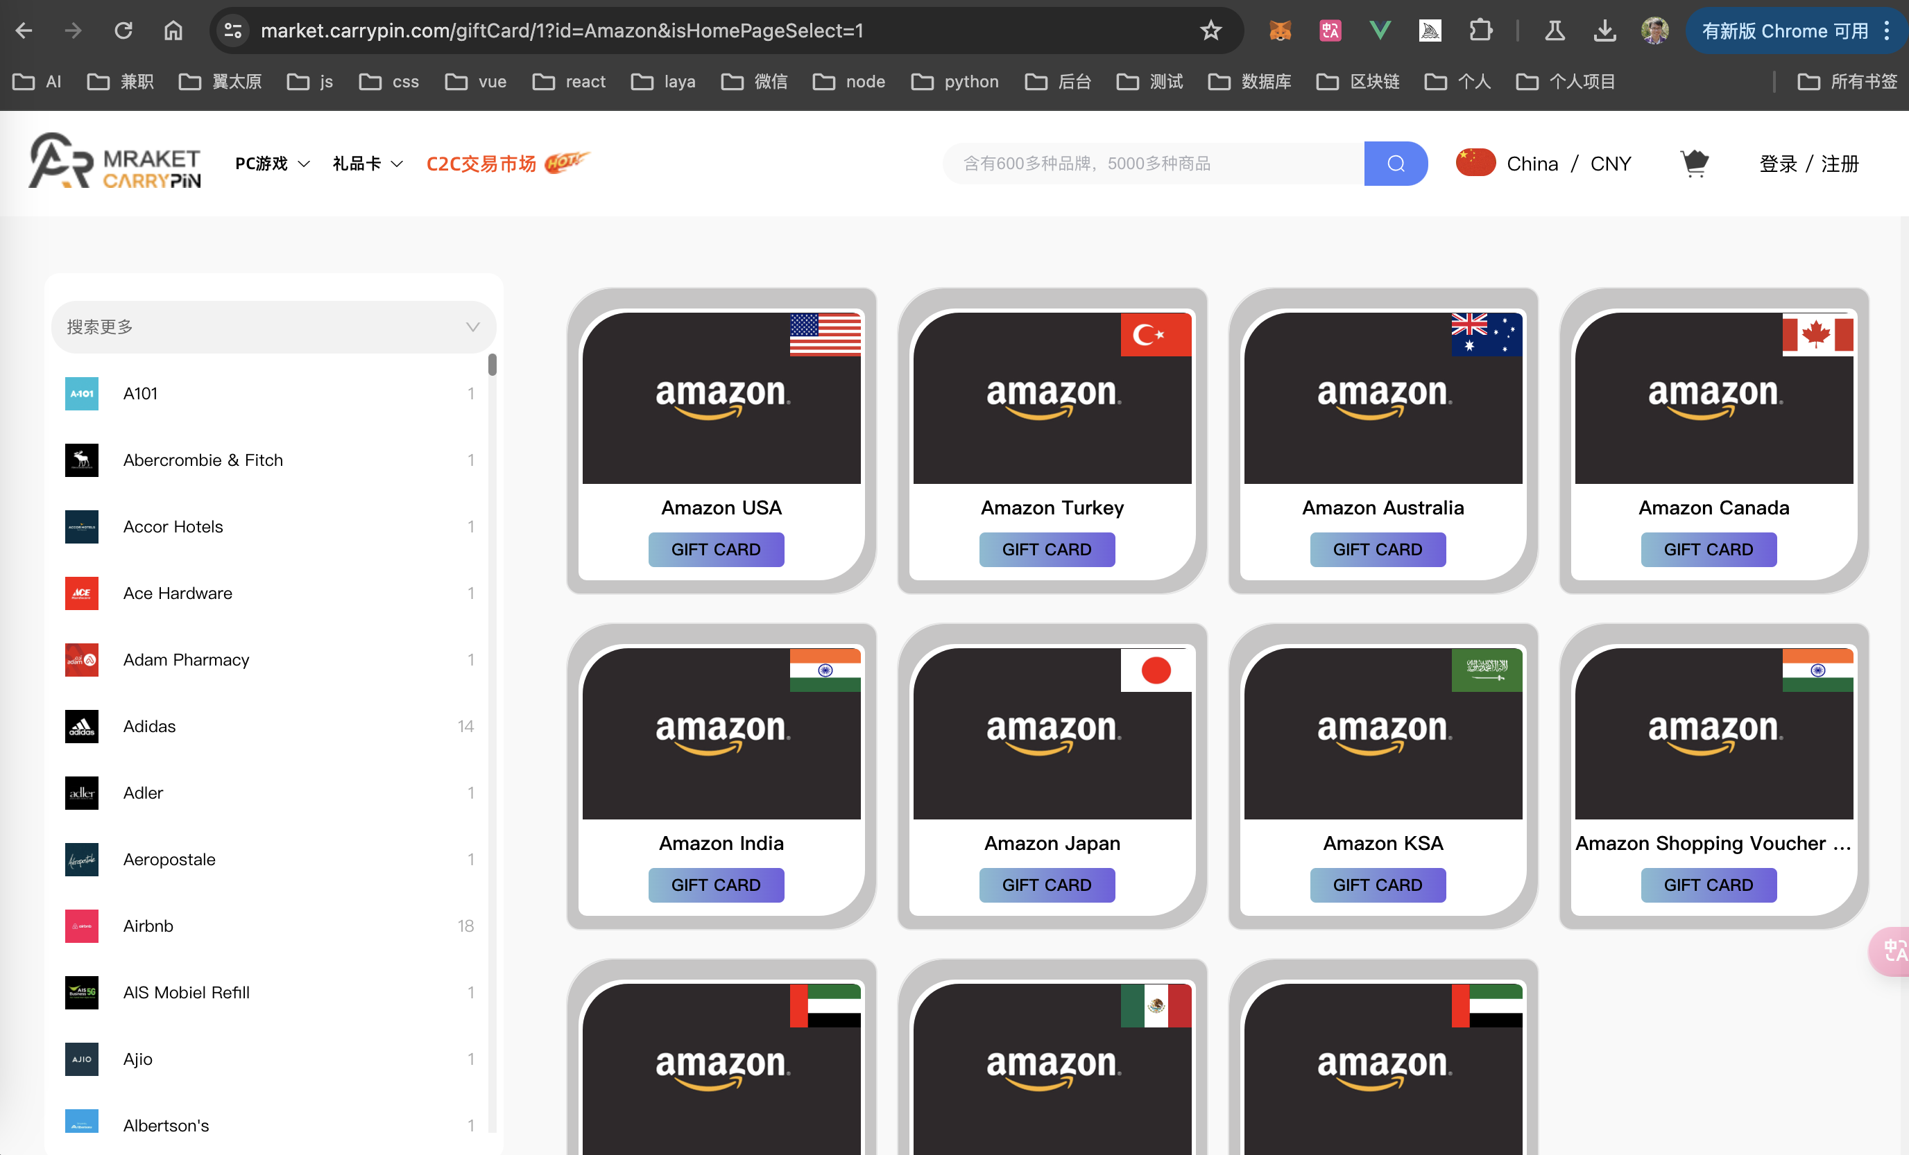Open the 搜索更多 brand search dropdown
This screenshot has height=1155, width=1909.
(x=273, y=327)
